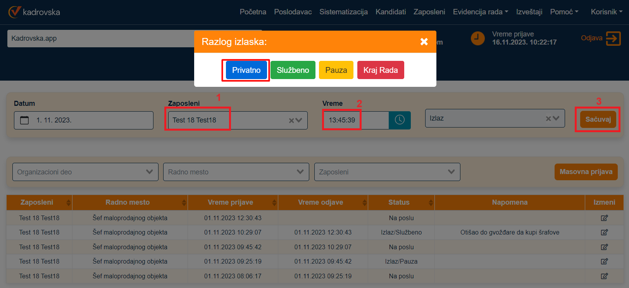Click the Odjava logout arrow icon
The height and width of the screenshot is (288, 629).
point(613,38)
